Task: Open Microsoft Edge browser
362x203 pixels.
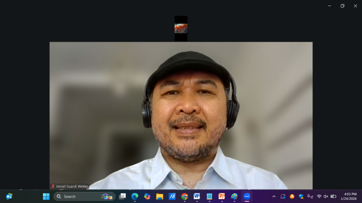Action: click(x=135, y=196)
